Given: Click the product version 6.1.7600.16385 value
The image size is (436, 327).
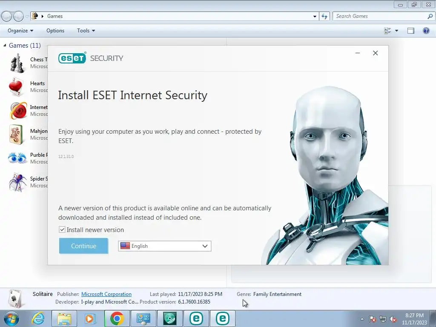Looking at the screenshot, I should pos(194,302).
